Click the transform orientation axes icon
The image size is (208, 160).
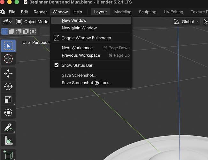(x=177, y=22)
